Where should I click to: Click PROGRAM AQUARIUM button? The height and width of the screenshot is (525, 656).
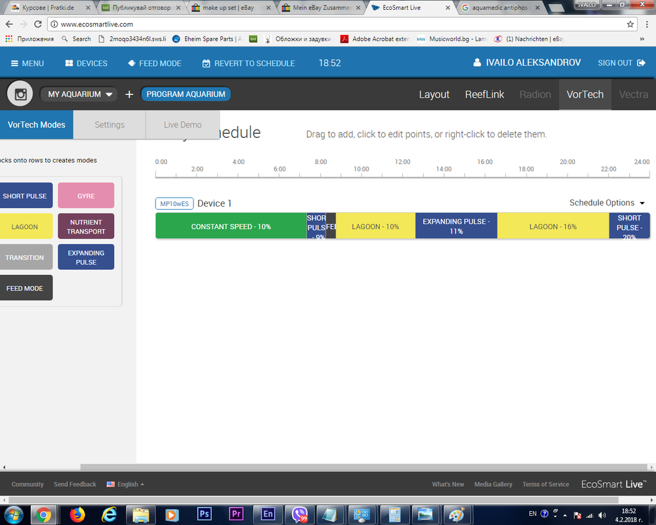pyautogui.click(x=186, y=94)
